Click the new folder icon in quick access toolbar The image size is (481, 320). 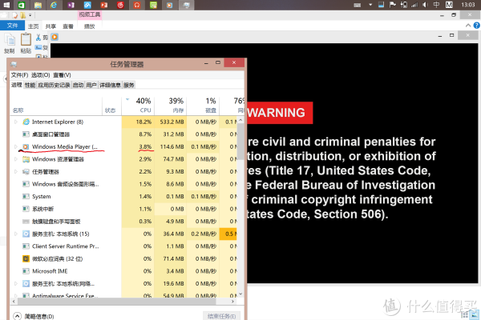tap(22, 15)
